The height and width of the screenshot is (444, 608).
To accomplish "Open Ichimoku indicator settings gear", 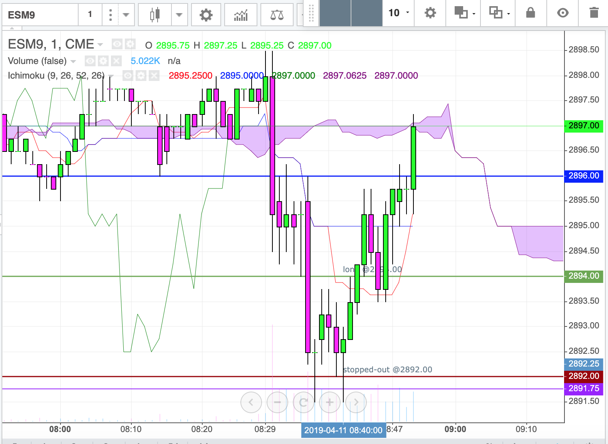I will point(141,76).
